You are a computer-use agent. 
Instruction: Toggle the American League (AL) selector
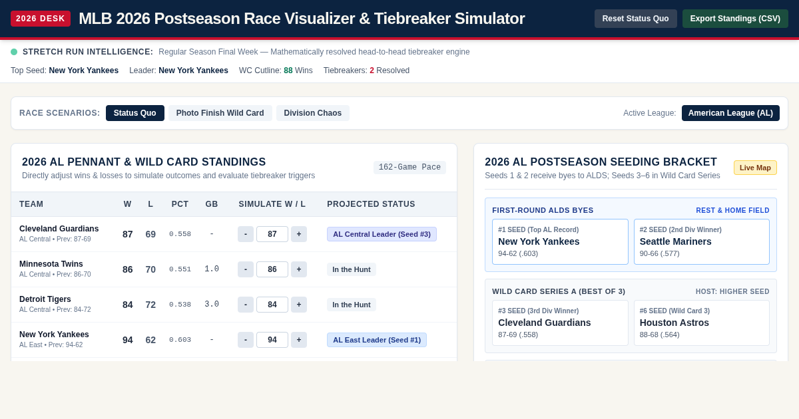730,113
